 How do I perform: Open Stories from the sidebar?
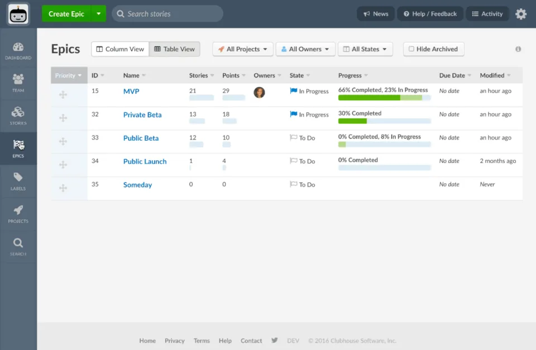18,116
